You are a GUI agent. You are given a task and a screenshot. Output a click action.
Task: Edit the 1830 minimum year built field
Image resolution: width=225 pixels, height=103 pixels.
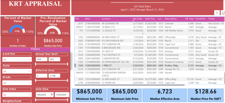(41, 59)
